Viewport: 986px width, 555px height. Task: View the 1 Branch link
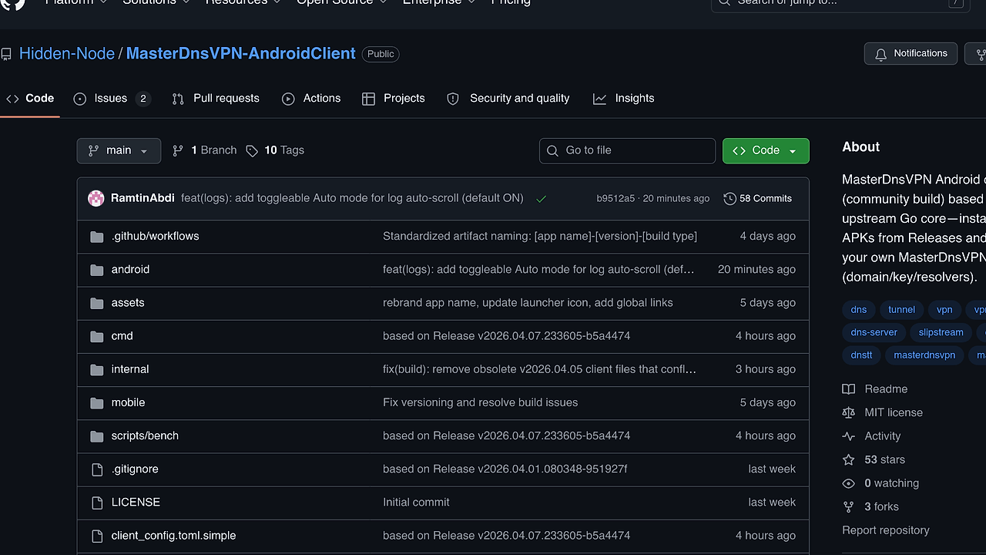204,150
